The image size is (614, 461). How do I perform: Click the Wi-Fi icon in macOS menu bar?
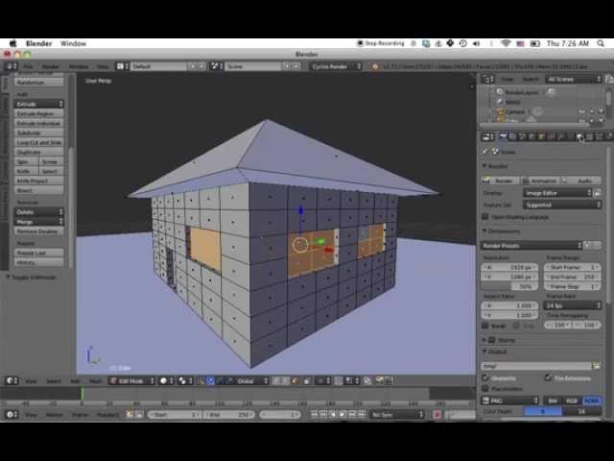tap(506, 43)
